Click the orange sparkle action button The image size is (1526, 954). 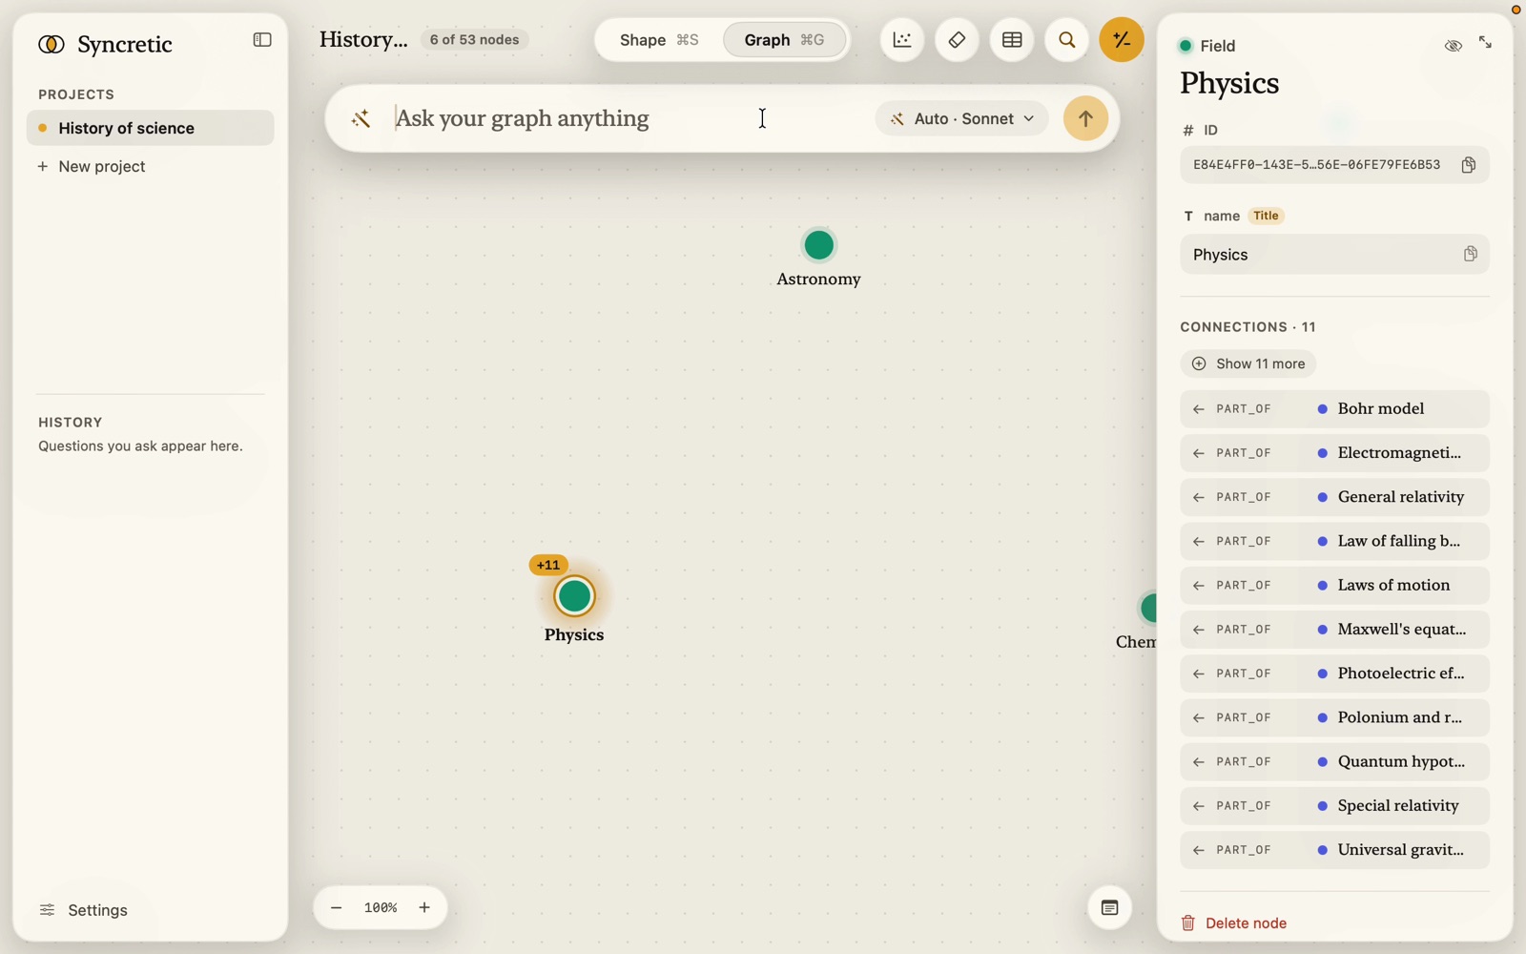point(1122,40)
